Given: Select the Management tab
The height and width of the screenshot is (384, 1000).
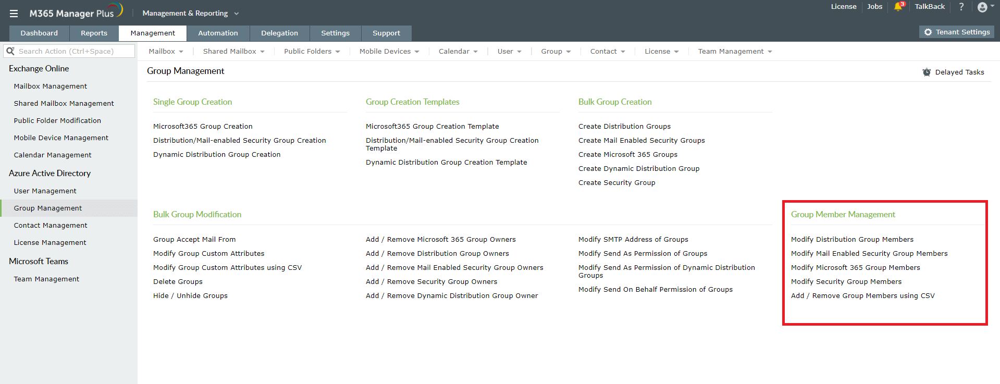Looking at the screenshot, I should click(153, 33).
